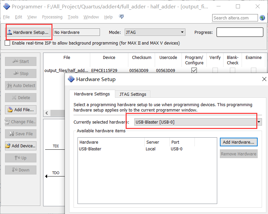Click the Checksum column header
The height and width of the screenshot is (214, 268).
tap(142, 57)
